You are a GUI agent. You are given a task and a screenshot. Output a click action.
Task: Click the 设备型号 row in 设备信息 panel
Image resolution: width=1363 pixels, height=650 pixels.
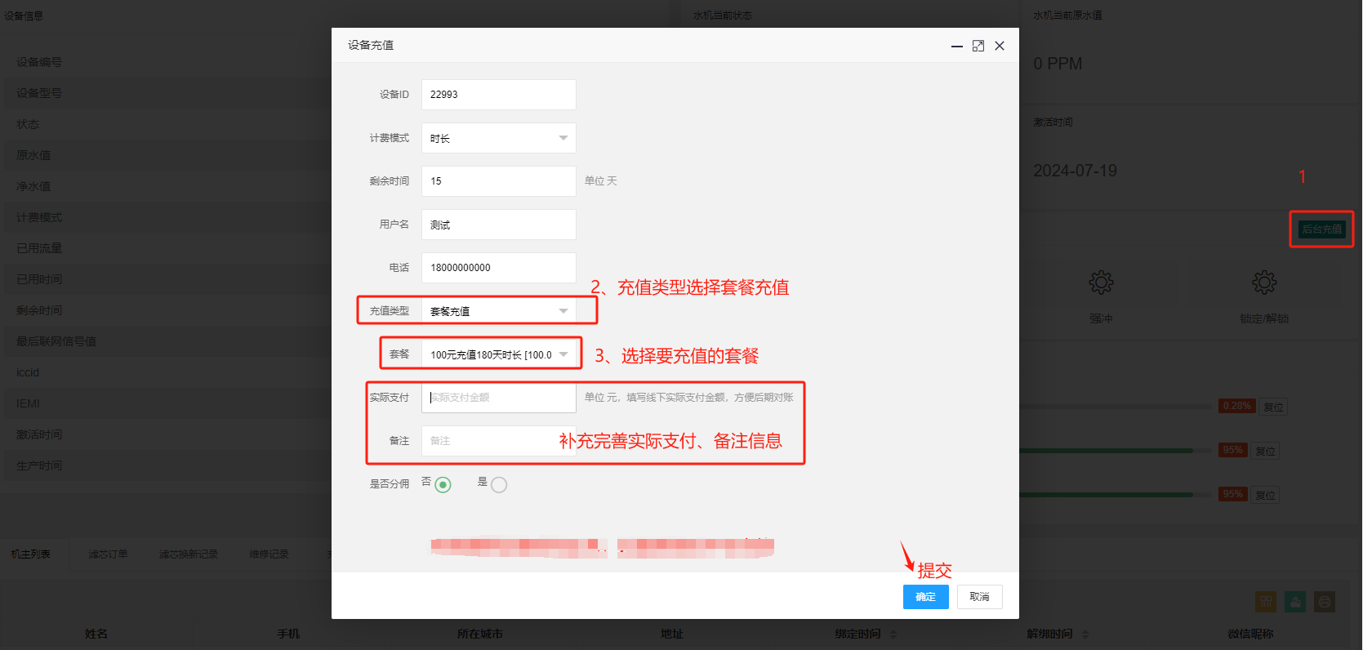click(x=167, y=93)
